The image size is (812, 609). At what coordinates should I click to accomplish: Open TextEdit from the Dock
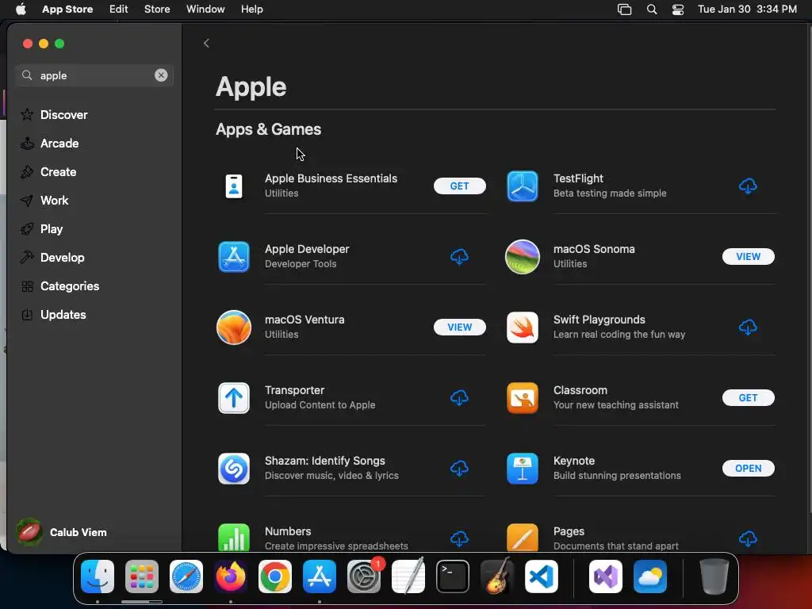pyautogui.click(x=408, y=576)
